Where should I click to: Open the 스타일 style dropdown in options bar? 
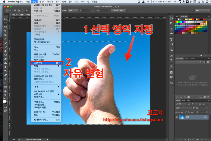coord(73,10)
